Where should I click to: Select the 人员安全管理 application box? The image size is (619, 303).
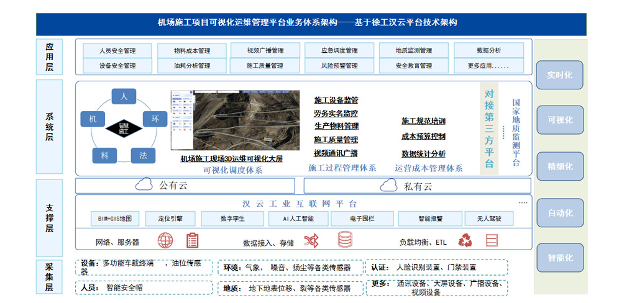click(117, 50)
